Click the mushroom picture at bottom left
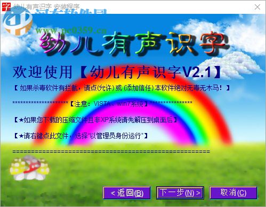 click(x=29, y=168)
